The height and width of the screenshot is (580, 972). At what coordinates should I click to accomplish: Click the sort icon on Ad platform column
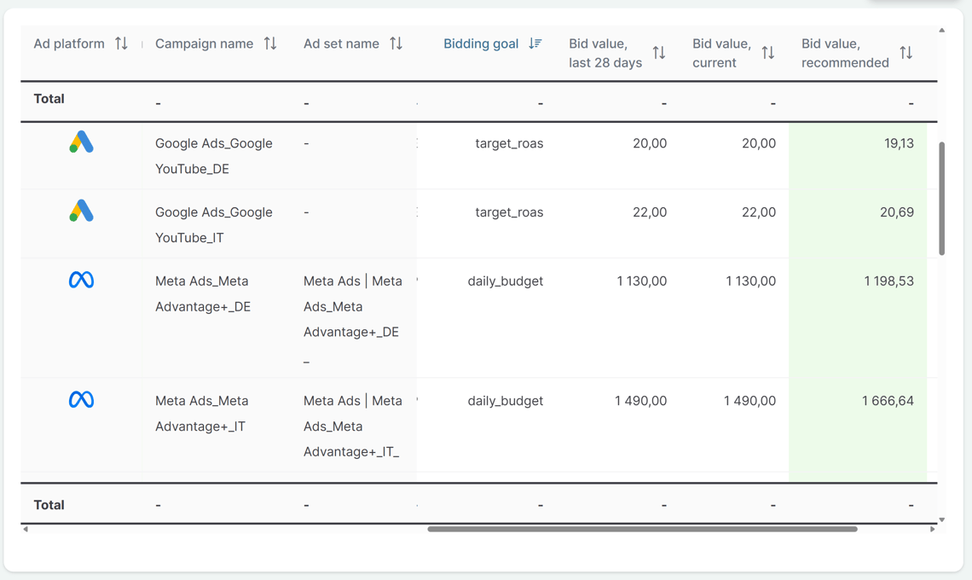coord(123,43)
